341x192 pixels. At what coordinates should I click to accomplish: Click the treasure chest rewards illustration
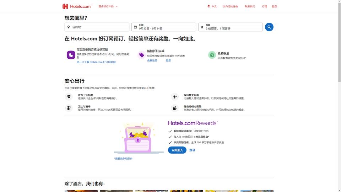pos(139,138)
